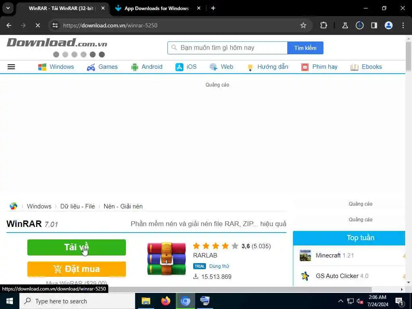Click the Nén - Giải nén breadcrumb
This screenshot has width=412, height=309.
123,206
